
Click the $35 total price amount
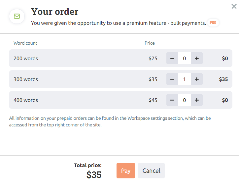coord(94,175)
